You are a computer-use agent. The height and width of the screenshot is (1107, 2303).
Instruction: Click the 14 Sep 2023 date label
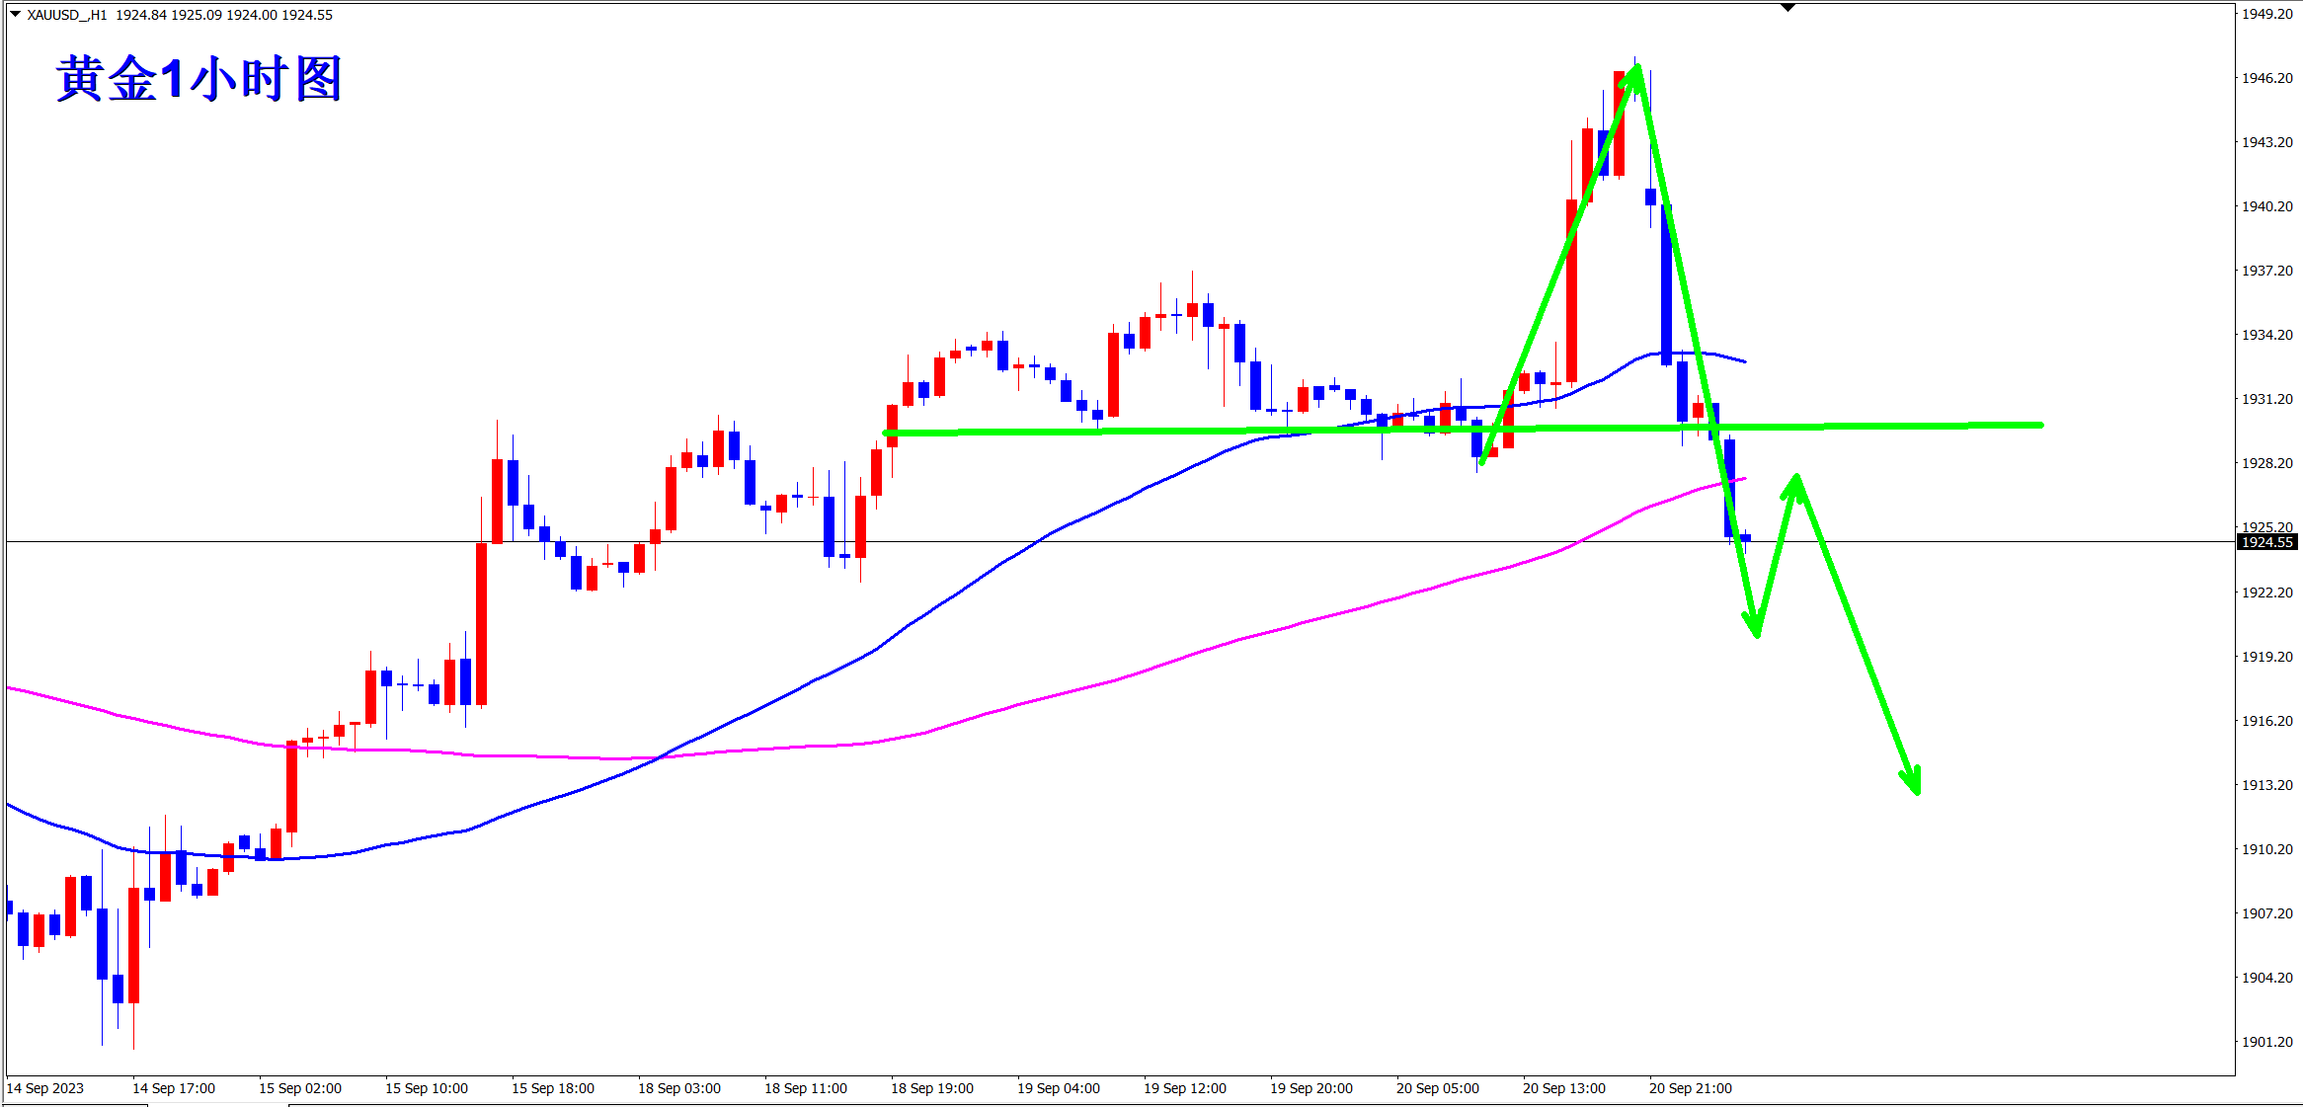45,1088
